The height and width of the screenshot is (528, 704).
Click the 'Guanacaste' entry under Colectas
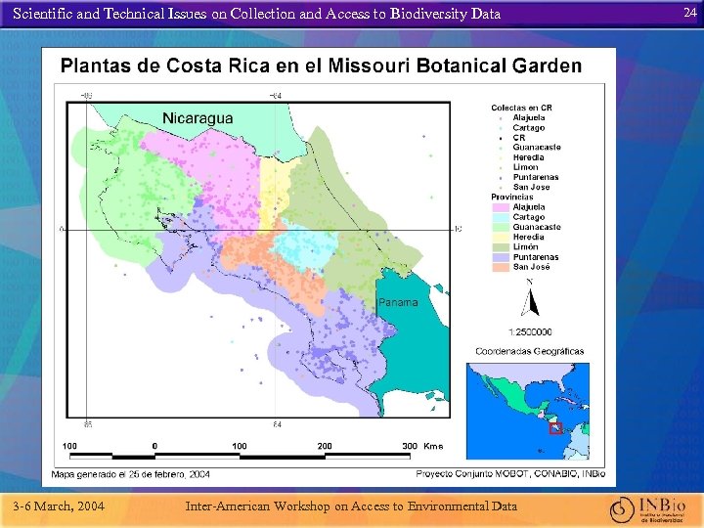[537, 148]
